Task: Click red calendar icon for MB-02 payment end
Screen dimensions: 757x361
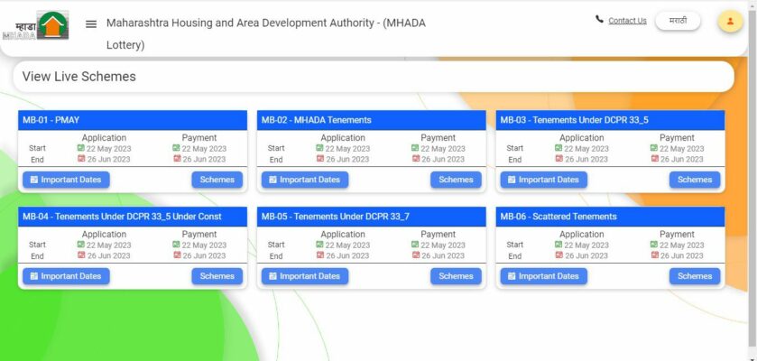Action: (x=416, y=159)
